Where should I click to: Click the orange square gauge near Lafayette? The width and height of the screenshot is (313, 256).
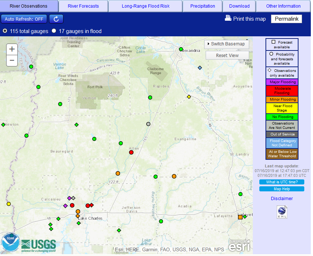tap(240, 217)
